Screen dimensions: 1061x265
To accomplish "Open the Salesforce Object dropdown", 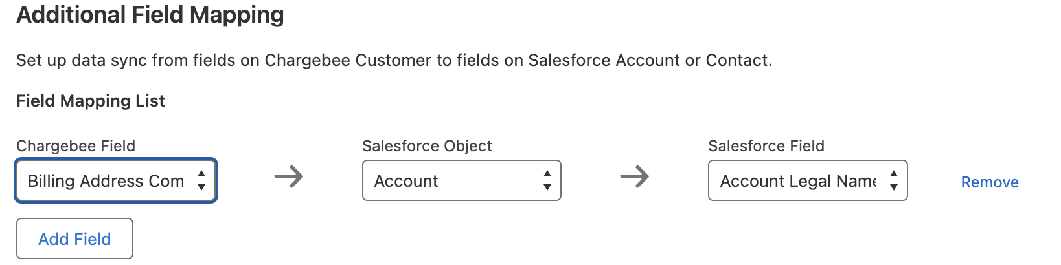I will [461, 181].
